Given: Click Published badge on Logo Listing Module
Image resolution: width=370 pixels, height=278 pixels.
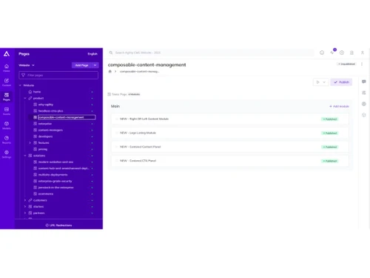Looking at the screenshot, I should (x=330, y=133).
